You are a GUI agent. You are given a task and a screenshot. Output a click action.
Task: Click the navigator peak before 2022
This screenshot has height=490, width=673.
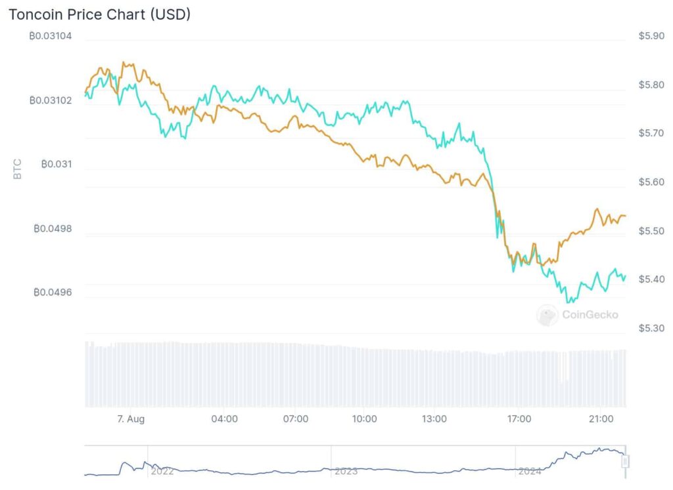[125, 464]
